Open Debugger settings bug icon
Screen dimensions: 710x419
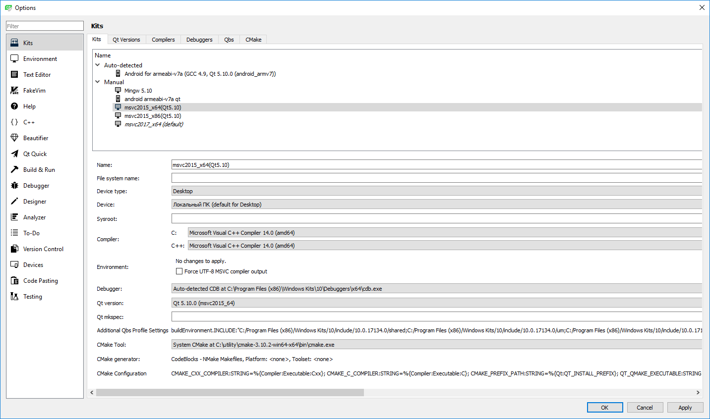pyautogui.click(x=14, y=186)
